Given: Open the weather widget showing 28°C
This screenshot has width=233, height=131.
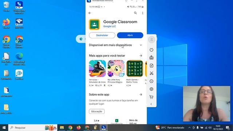Looking at the screenshot, I should click(x=170, y=128).
